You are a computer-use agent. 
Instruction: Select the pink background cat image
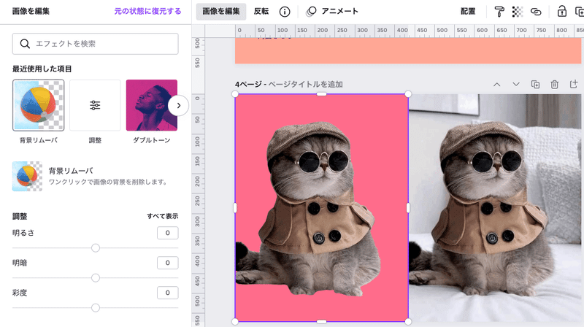[x=321, y=208]
